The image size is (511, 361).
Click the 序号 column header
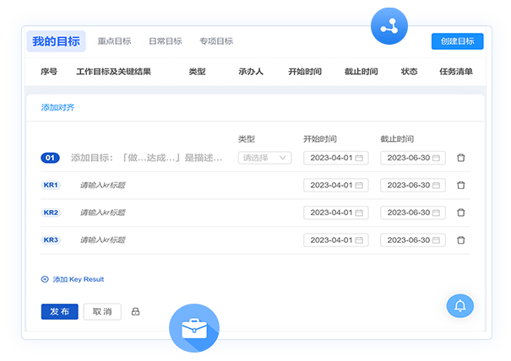49,72
